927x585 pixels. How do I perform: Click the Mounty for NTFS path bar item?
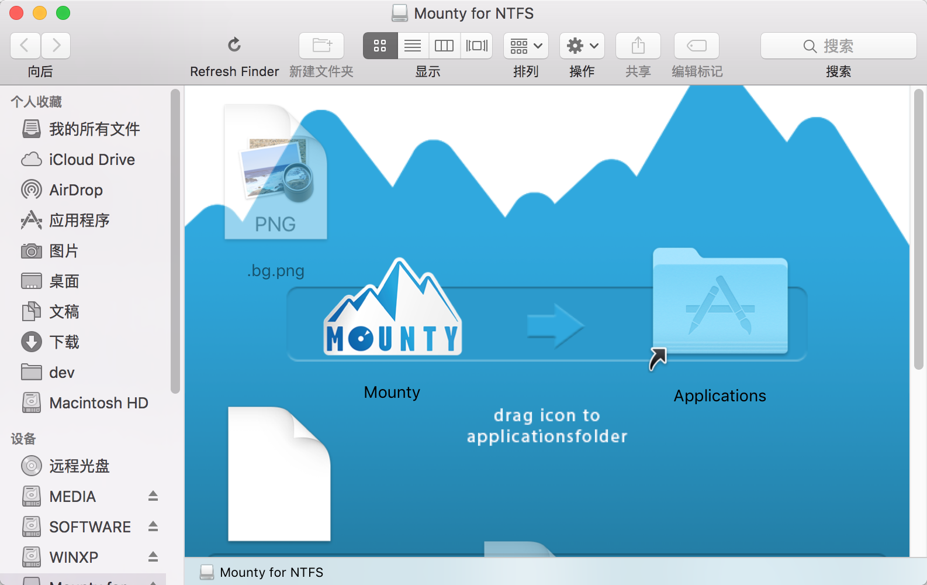261,572
